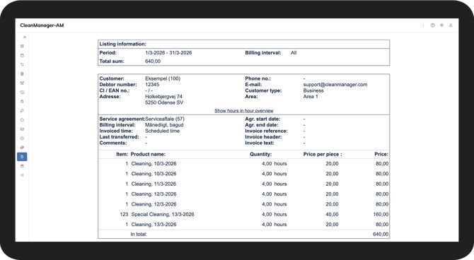474x260 pixels.
Task: Open the help icon in top bar
Action: coord(432,25)
